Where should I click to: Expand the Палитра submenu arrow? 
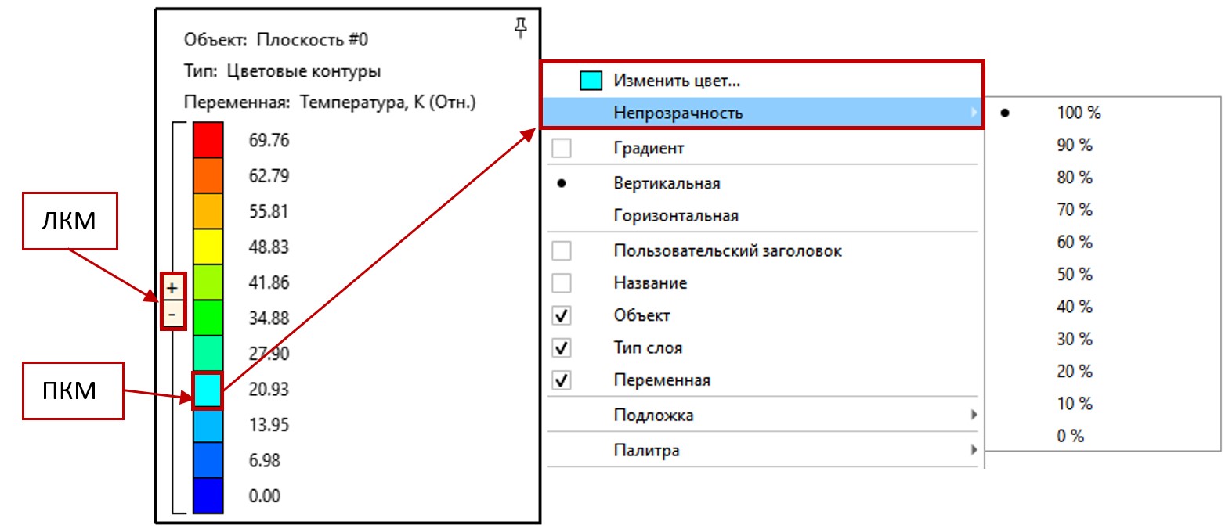[x=974, y=450]
